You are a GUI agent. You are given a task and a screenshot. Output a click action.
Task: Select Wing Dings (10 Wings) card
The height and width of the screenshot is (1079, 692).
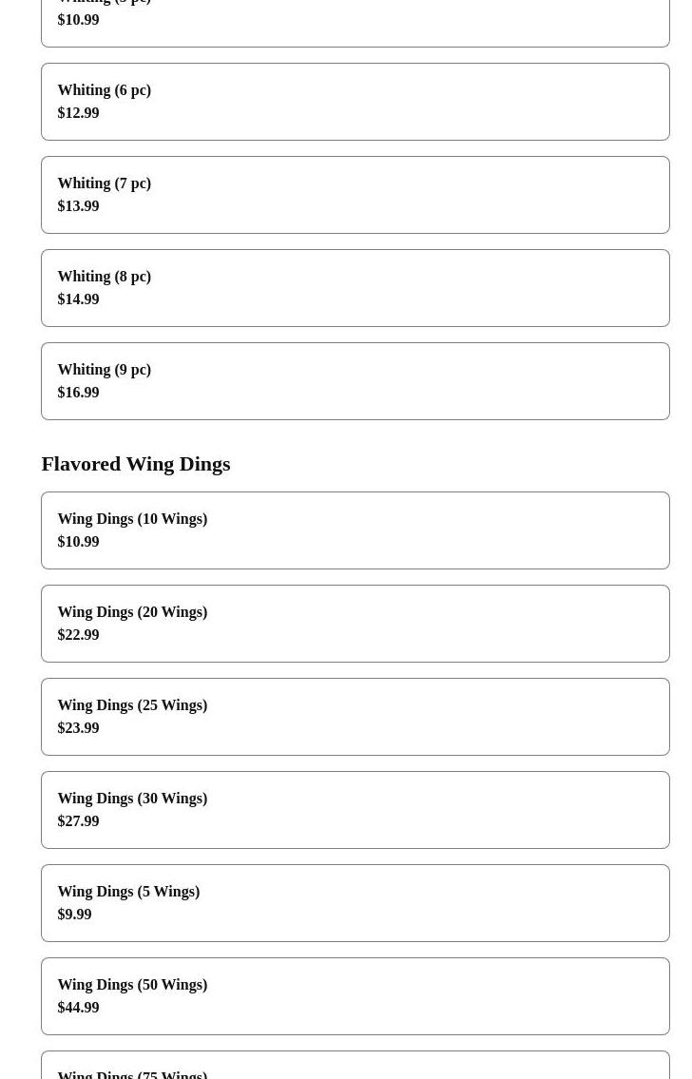[x=355, y=530]
